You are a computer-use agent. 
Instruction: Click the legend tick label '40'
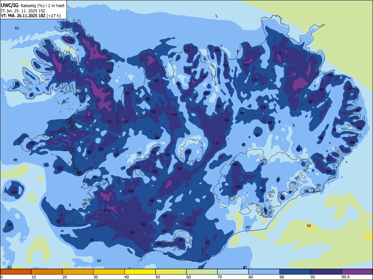click(126, 277)
